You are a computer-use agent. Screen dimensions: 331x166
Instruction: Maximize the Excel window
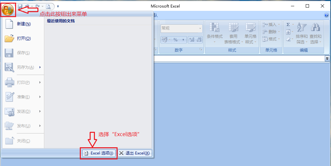point(307,6)
